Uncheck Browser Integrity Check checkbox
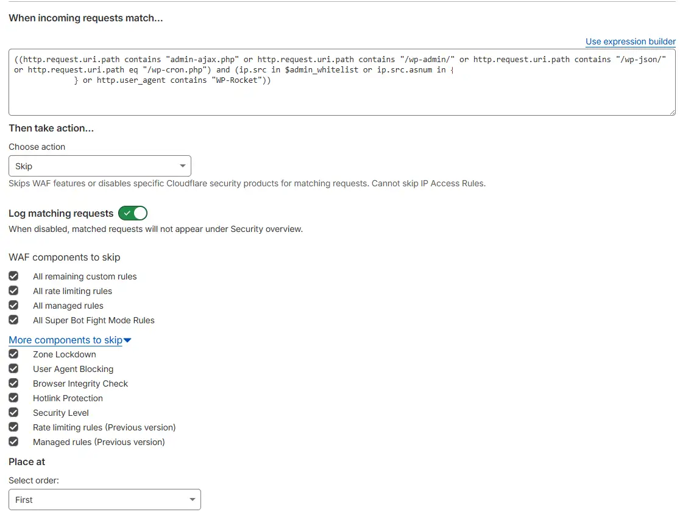Viewport: 680px width, 512px height. coord(13,384)
